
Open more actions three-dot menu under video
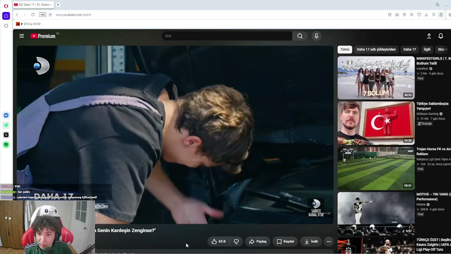[329, 242]
